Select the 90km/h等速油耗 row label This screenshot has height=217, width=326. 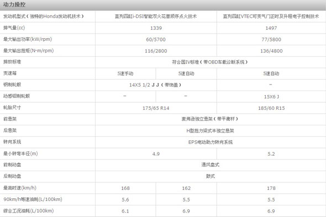(33, 199)
